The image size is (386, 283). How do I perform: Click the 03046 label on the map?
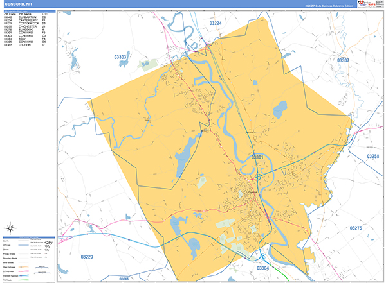tap(124, 279)
